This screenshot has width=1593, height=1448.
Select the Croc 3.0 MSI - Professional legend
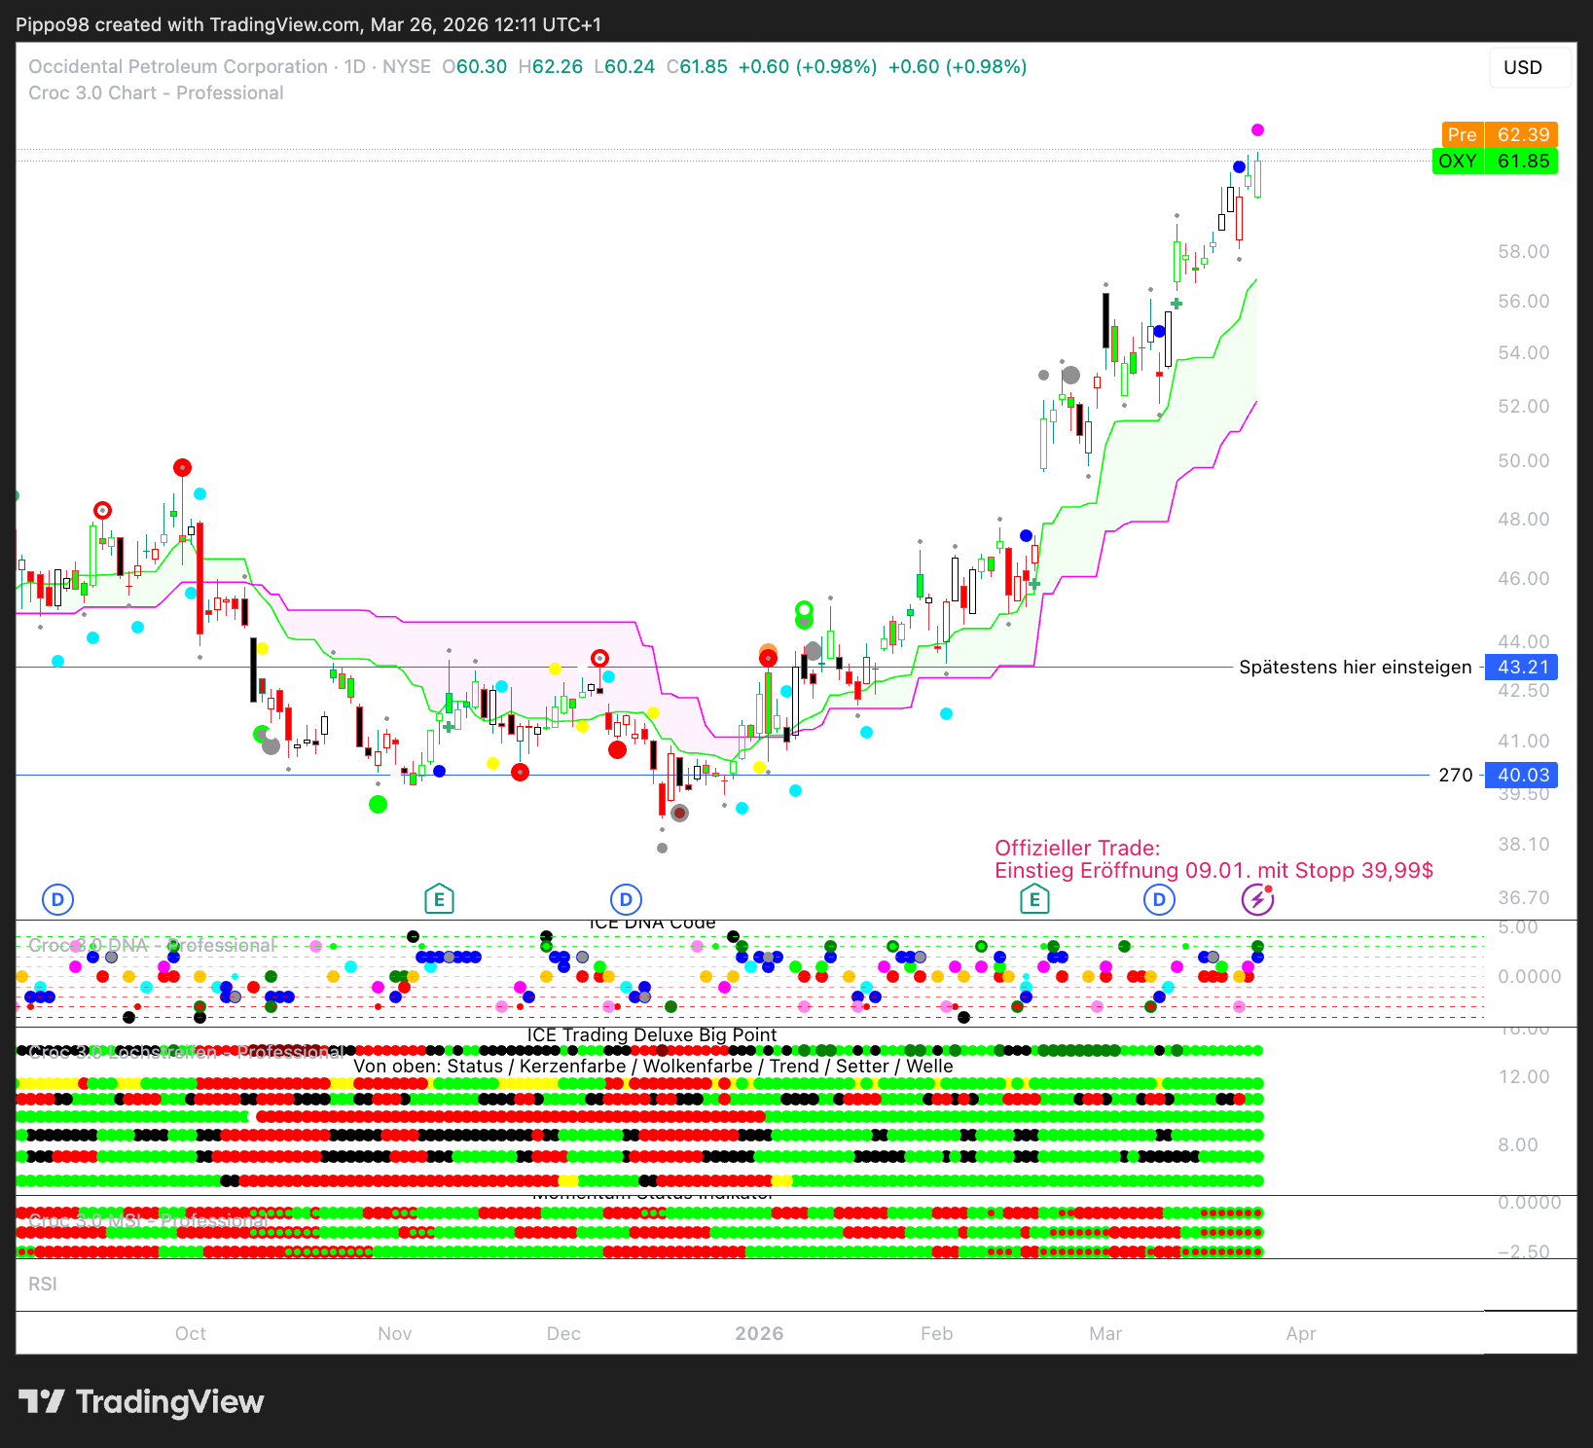[148, 1221]
